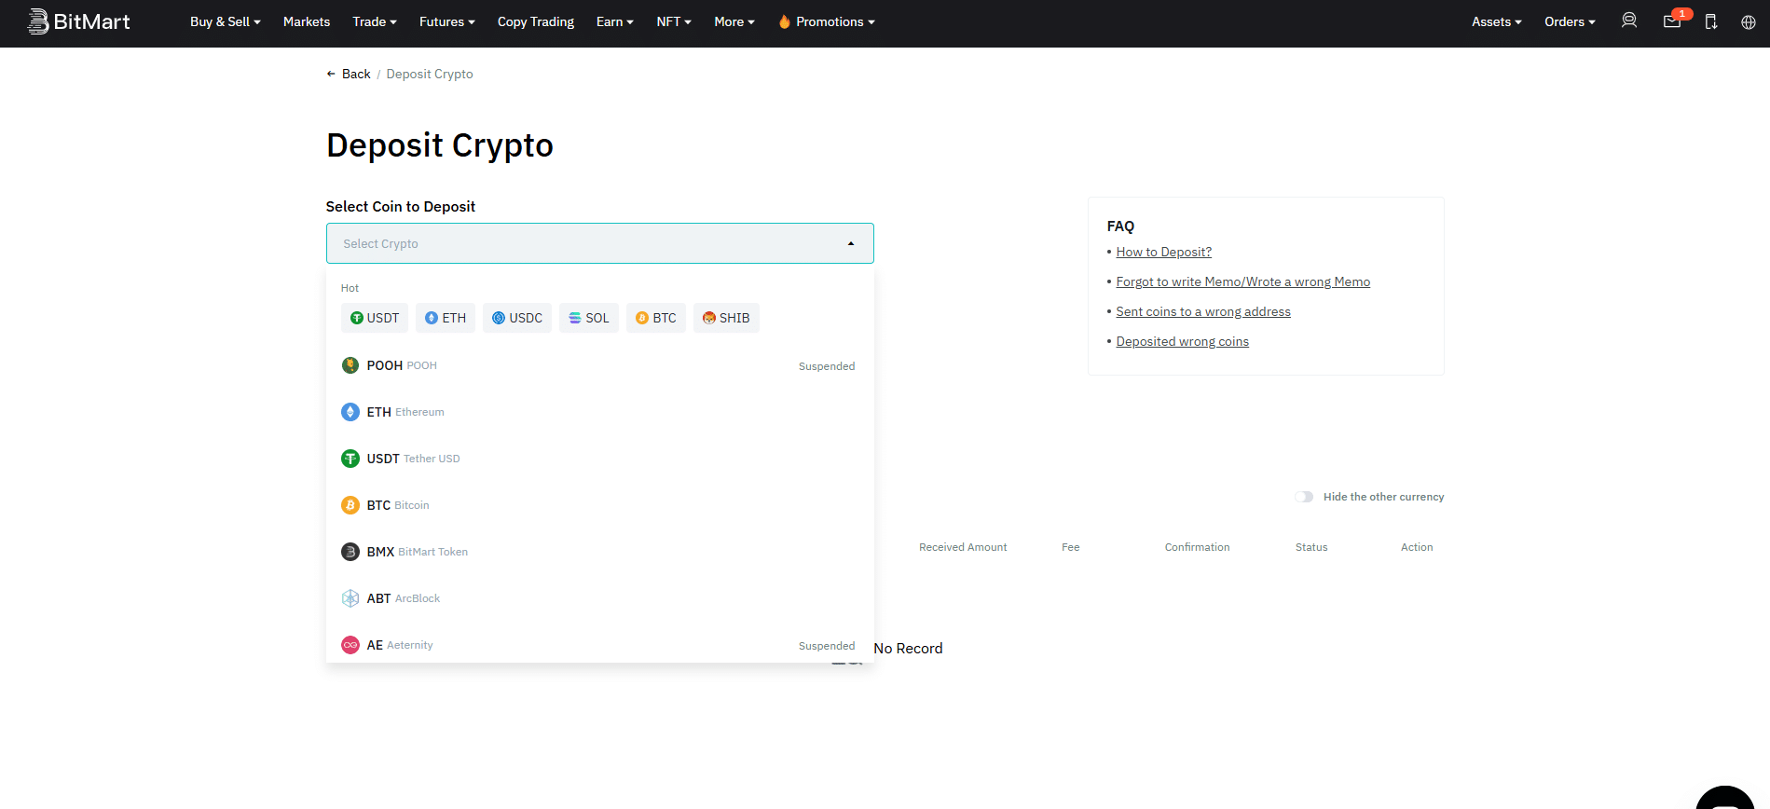Screen dimensions: 1770x809
Task: Click the Fee column header
Action: coord(1071,547)
